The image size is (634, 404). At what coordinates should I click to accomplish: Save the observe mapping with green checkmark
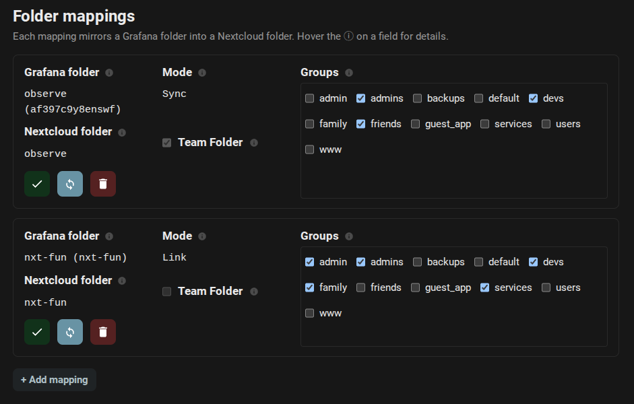point(37,184)
